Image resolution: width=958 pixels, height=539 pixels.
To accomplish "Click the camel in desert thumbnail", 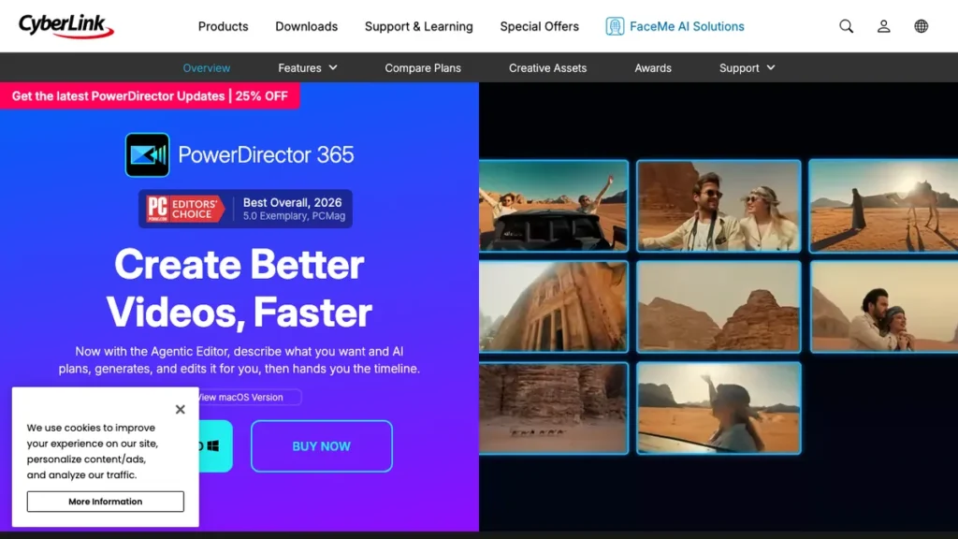I will click(883, 205).
